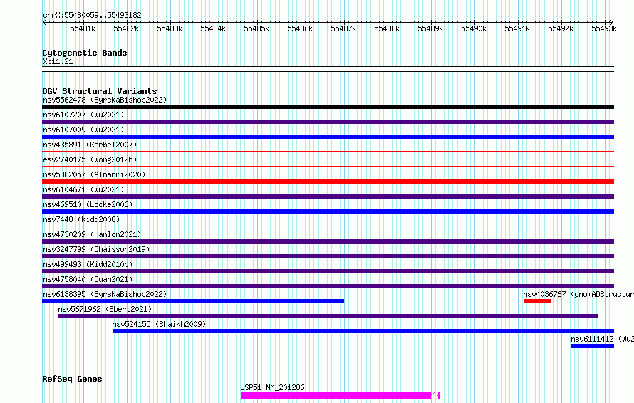Click the 55490k ruler position

[474, 28]
